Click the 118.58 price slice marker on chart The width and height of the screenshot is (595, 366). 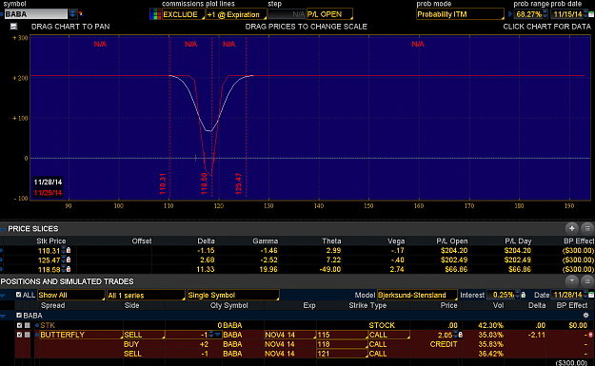click(204, 183)
